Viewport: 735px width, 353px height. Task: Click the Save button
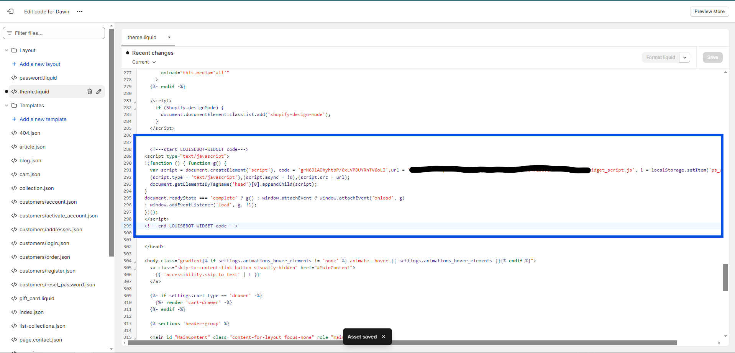[x=713, y=57]
